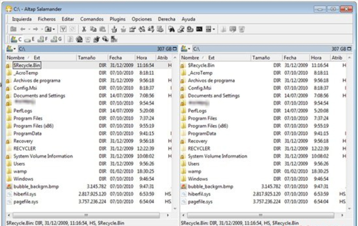
Task: Open the Plugins menu
Action: click(117, 19)
